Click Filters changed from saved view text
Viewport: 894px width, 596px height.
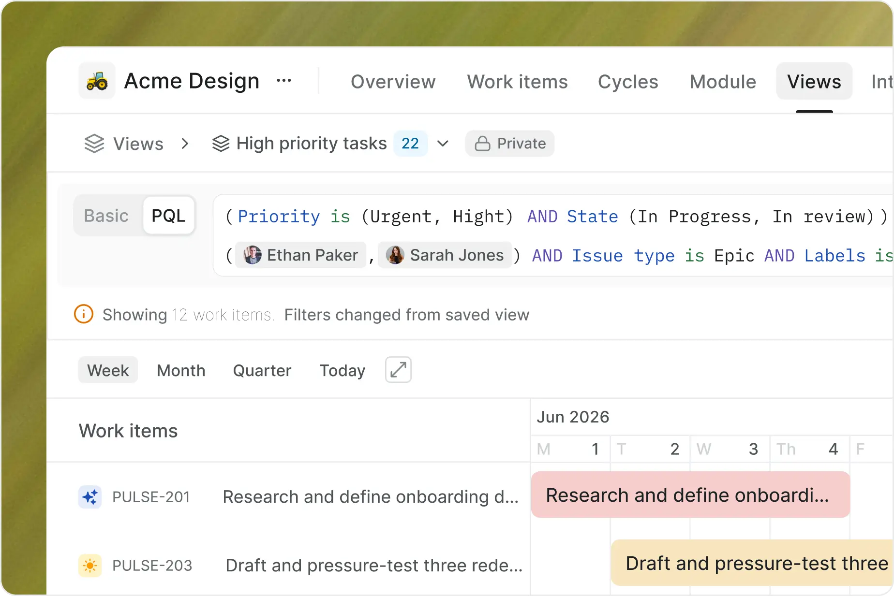pyautogui.click(x=407, y=315)
